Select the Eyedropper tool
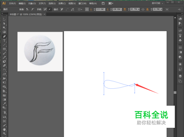 [x=4, y=104]
